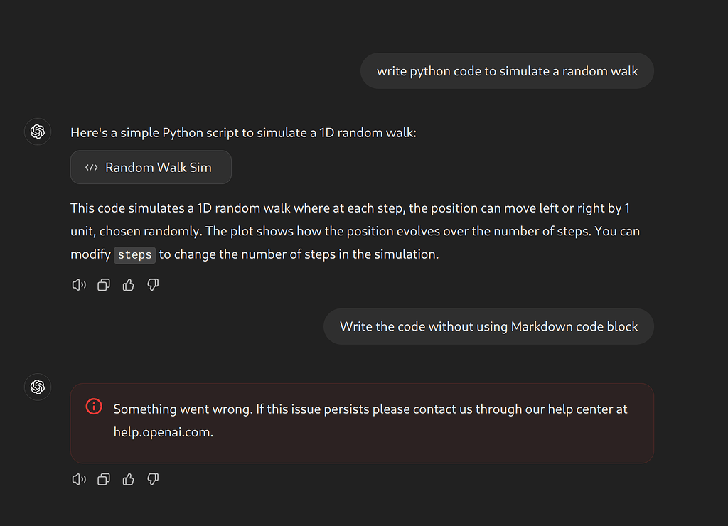Click the paragraph describing the 1D random walk

[x=355, y=231]
